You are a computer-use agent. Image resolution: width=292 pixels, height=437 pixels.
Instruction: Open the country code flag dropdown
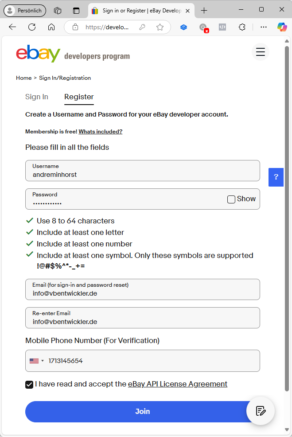[36, 360]
